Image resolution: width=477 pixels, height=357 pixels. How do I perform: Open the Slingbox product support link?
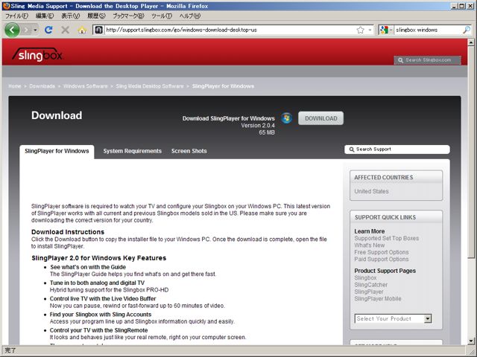(x=365, y=277)
